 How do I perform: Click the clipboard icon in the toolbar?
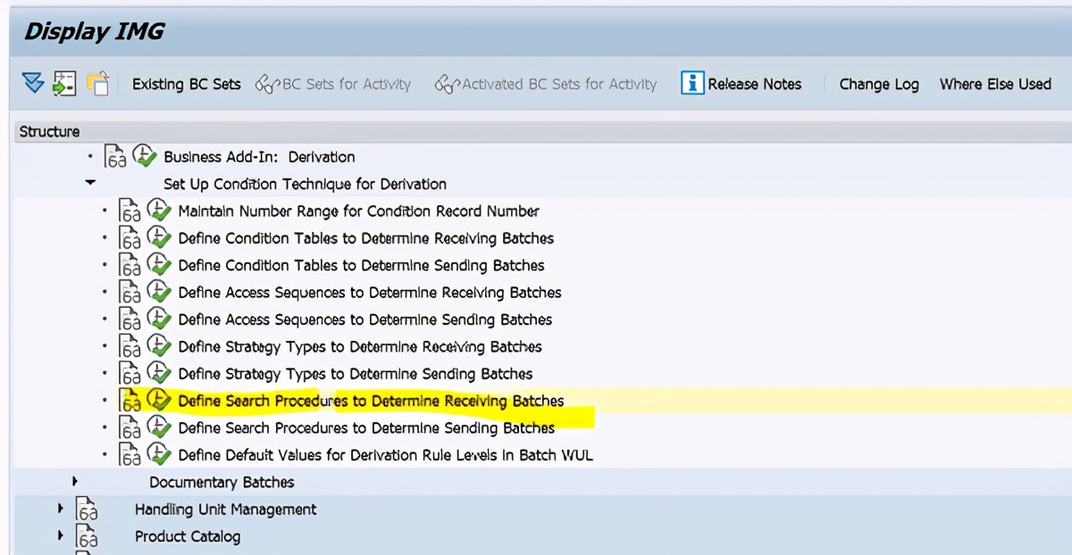coord(99,82)
